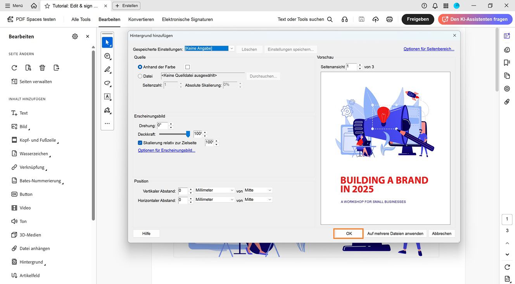Open the comments icon in right rail
Viewport: 515px width, 284px height.
507,50
